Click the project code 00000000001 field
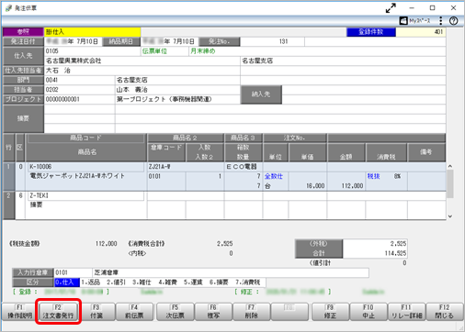The height and width of the screenshot is (332, 465). click(x=79, y=99)
